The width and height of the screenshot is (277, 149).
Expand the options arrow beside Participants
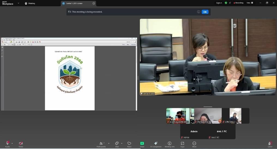pos(109,143)
